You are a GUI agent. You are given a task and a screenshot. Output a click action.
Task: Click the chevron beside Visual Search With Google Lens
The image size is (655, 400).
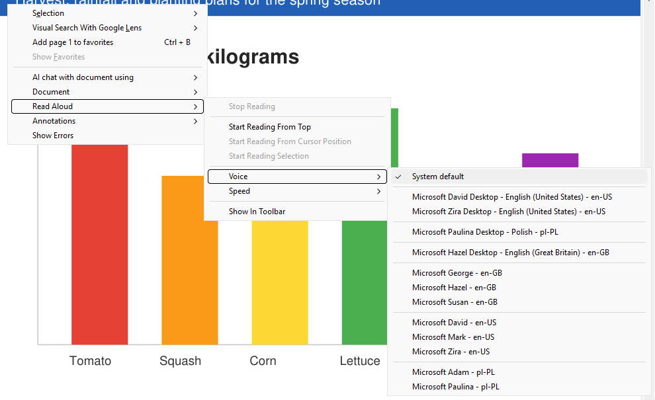(195, 28)
